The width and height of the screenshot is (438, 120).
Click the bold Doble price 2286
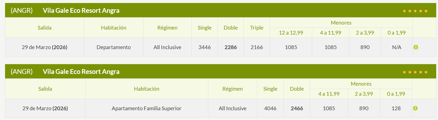pos(230,47)
